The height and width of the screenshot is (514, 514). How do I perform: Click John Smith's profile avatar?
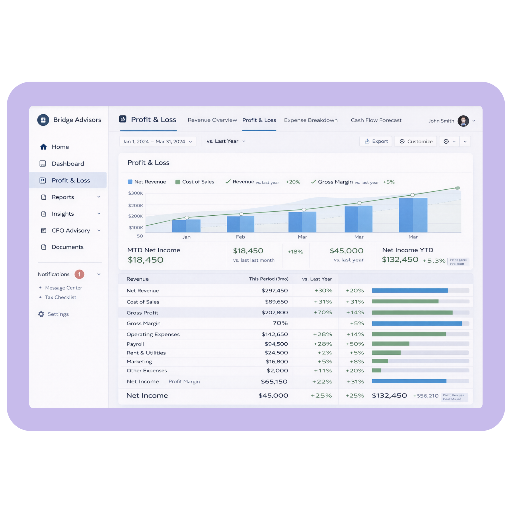coord(463,121)
